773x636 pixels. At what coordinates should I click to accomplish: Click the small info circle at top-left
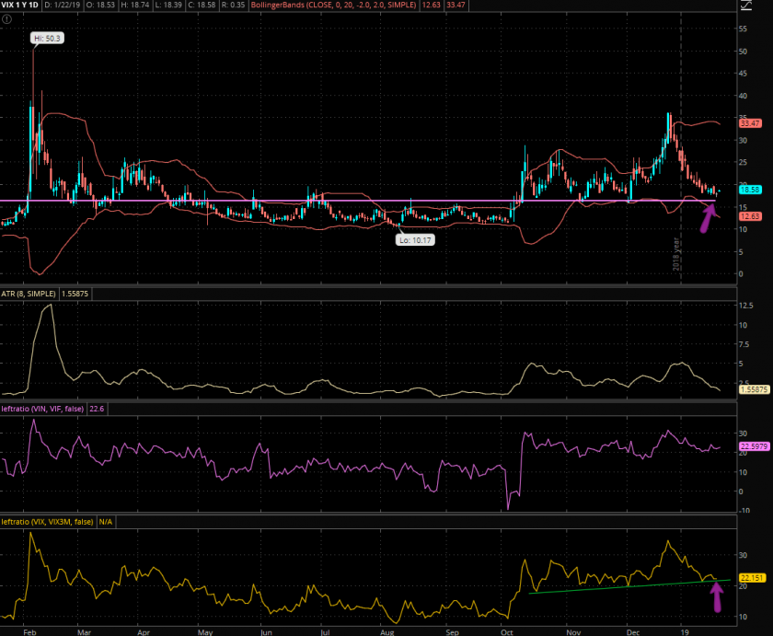(6, 19)
